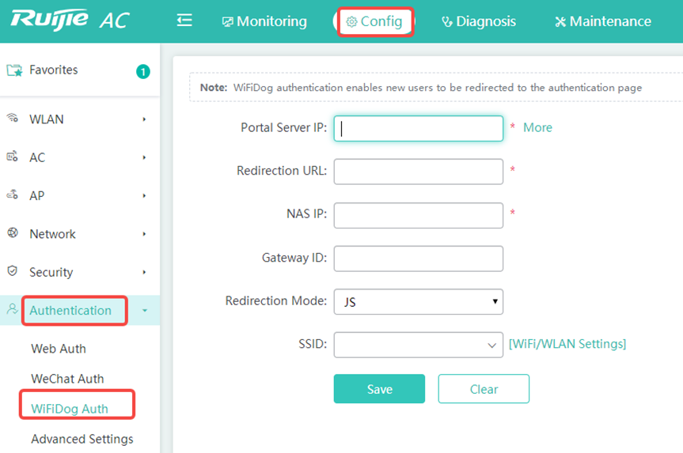Select WeChat Auth in sidebar
This screenshot has width=683, height=453.
pos(67,379)
